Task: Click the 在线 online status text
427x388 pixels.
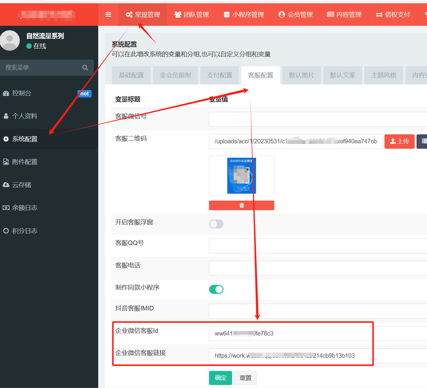Action: (40, 46)
